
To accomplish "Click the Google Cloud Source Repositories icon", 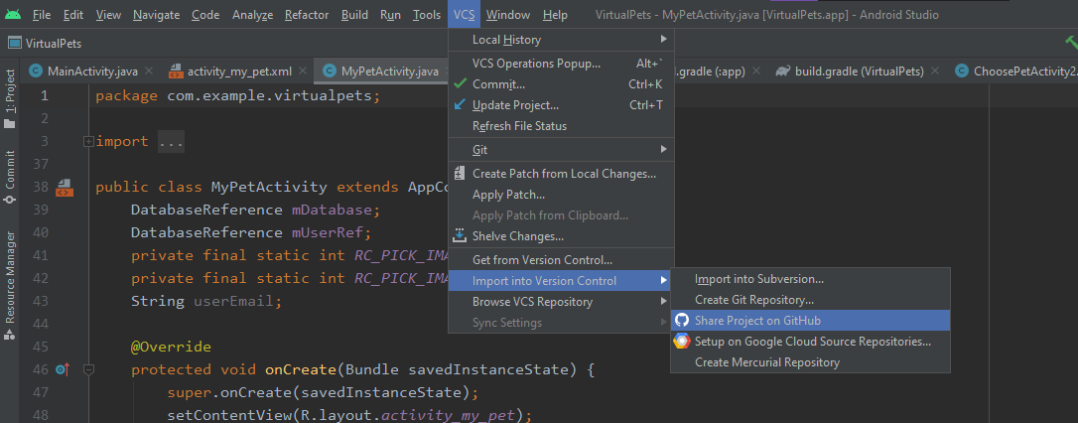I will pyautogui.click(x=682, y=342).
